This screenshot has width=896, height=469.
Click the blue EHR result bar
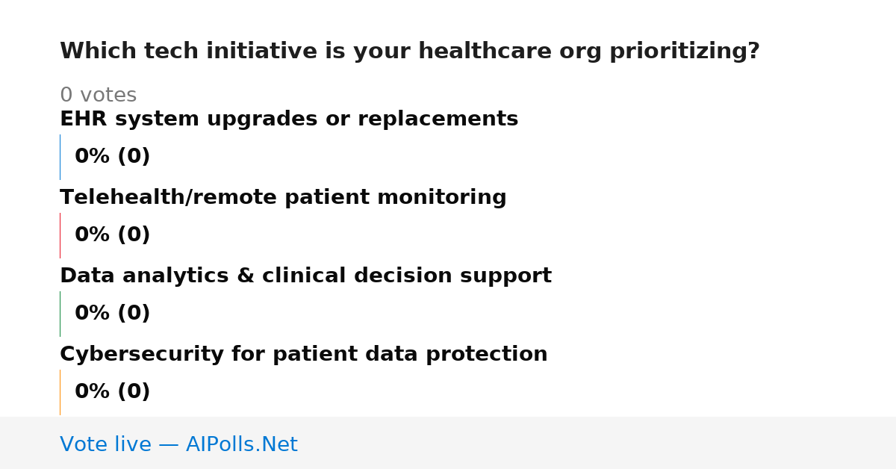coord(60,157)
